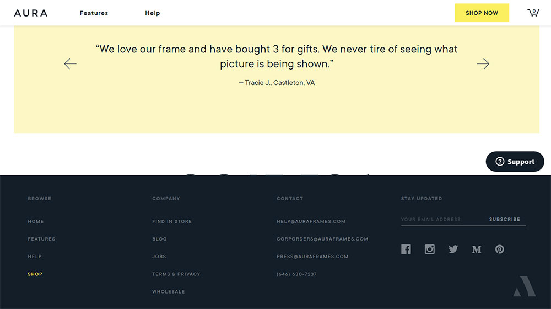551x309 pixels.
Task: Open the Support chat widget
Action: [x=515, y=162]
